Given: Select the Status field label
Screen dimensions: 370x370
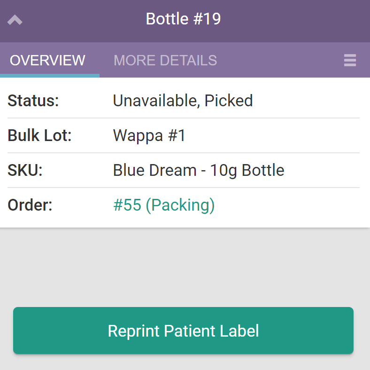Looking at the screenshot, I should pyautogui.click(x=33, y=101).
